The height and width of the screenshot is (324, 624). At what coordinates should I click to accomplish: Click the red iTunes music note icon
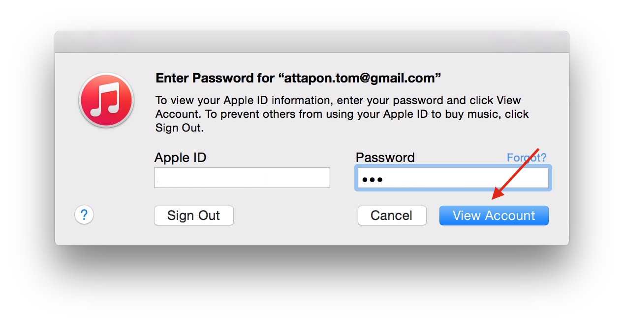pos(106,100)
